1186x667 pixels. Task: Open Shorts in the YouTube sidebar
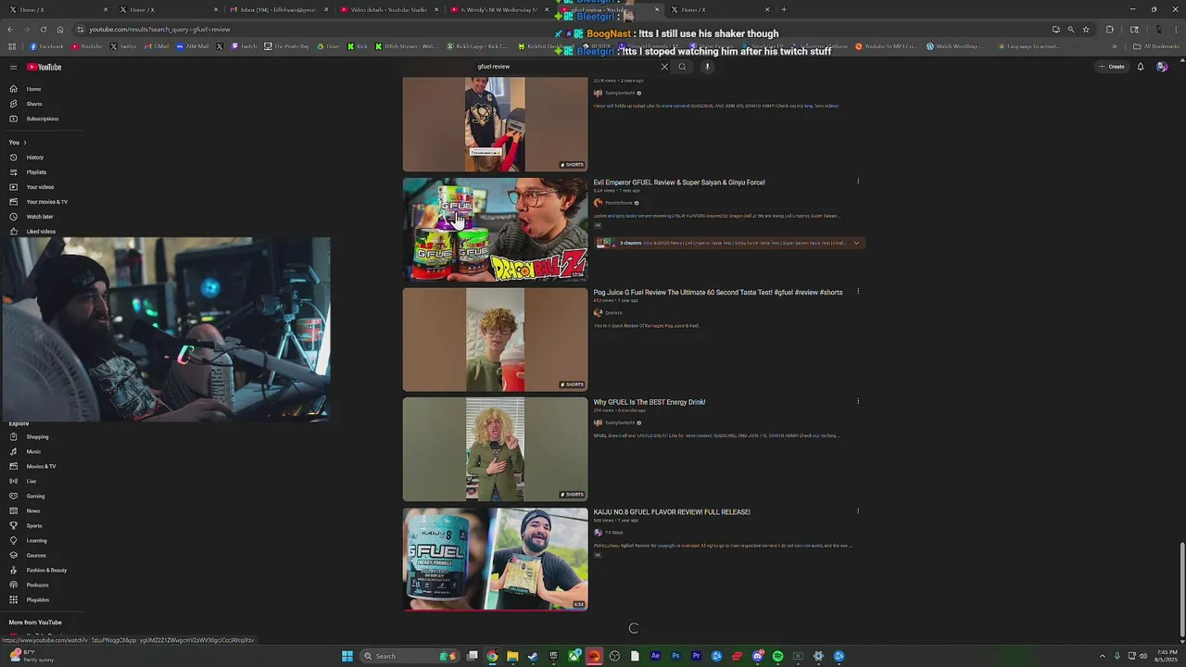tap(34, 104)
